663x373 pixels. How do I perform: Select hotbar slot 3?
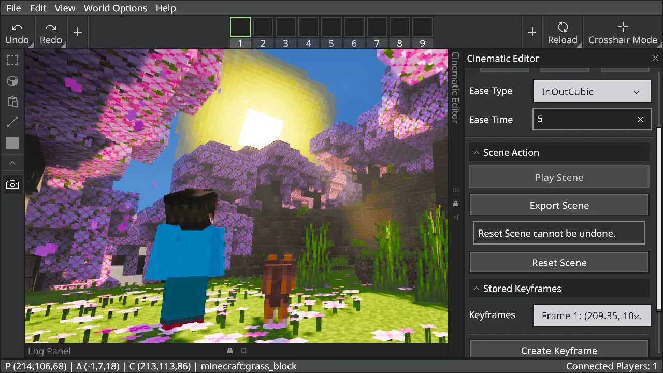pos(286,27)
